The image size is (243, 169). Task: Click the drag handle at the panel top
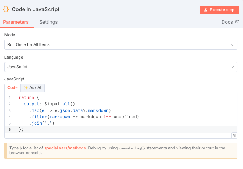121,1
